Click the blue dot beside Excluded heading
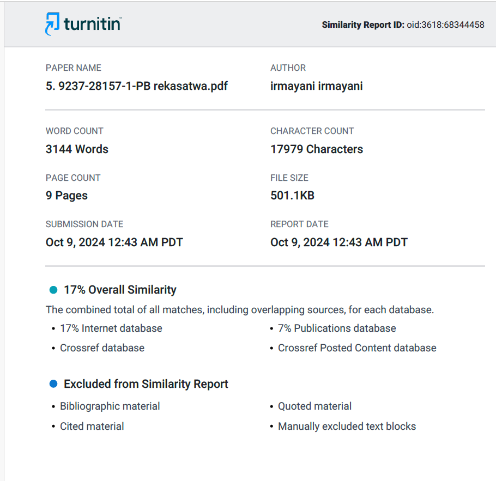The image size is (496, 481). [53, 384]
